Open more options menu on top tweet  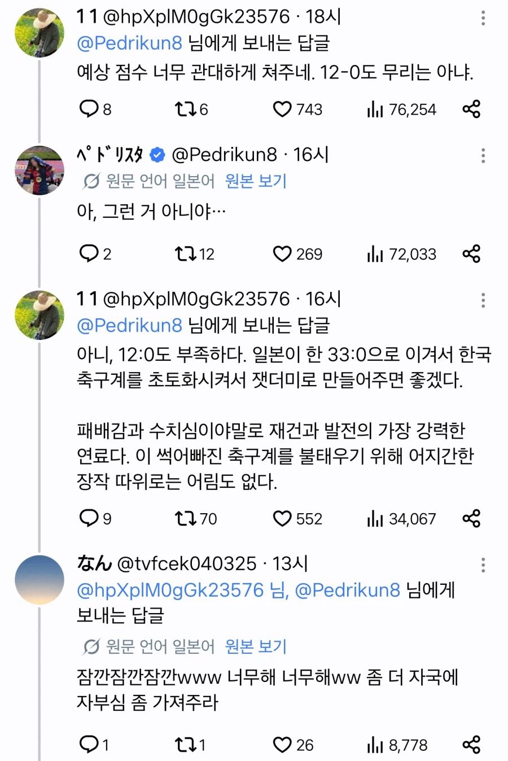pyautogui.click(x=483, y=18)
